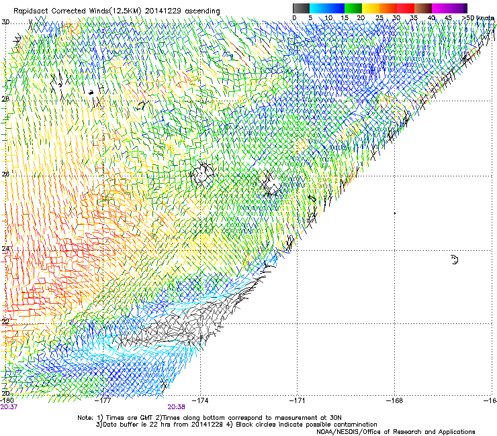Click the orange 25-30 knots legend segment
The width and height of the screenshot is (497, 436).
[x=388, y=8]
